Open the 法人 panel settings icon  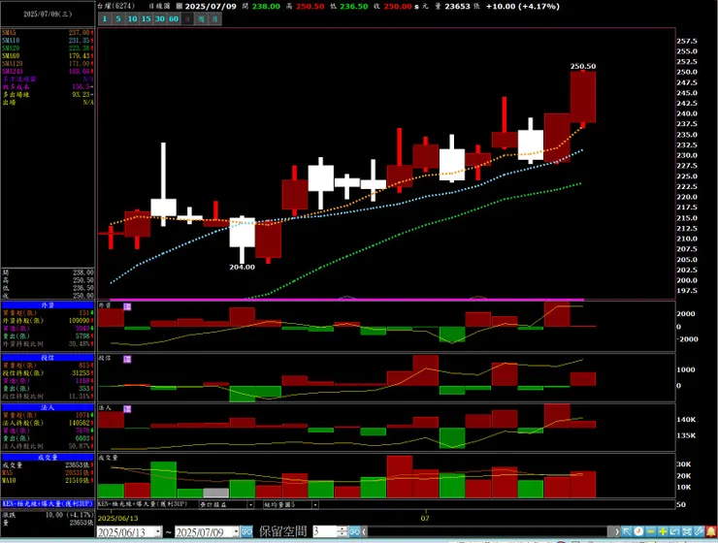click(x=127, y=409)
